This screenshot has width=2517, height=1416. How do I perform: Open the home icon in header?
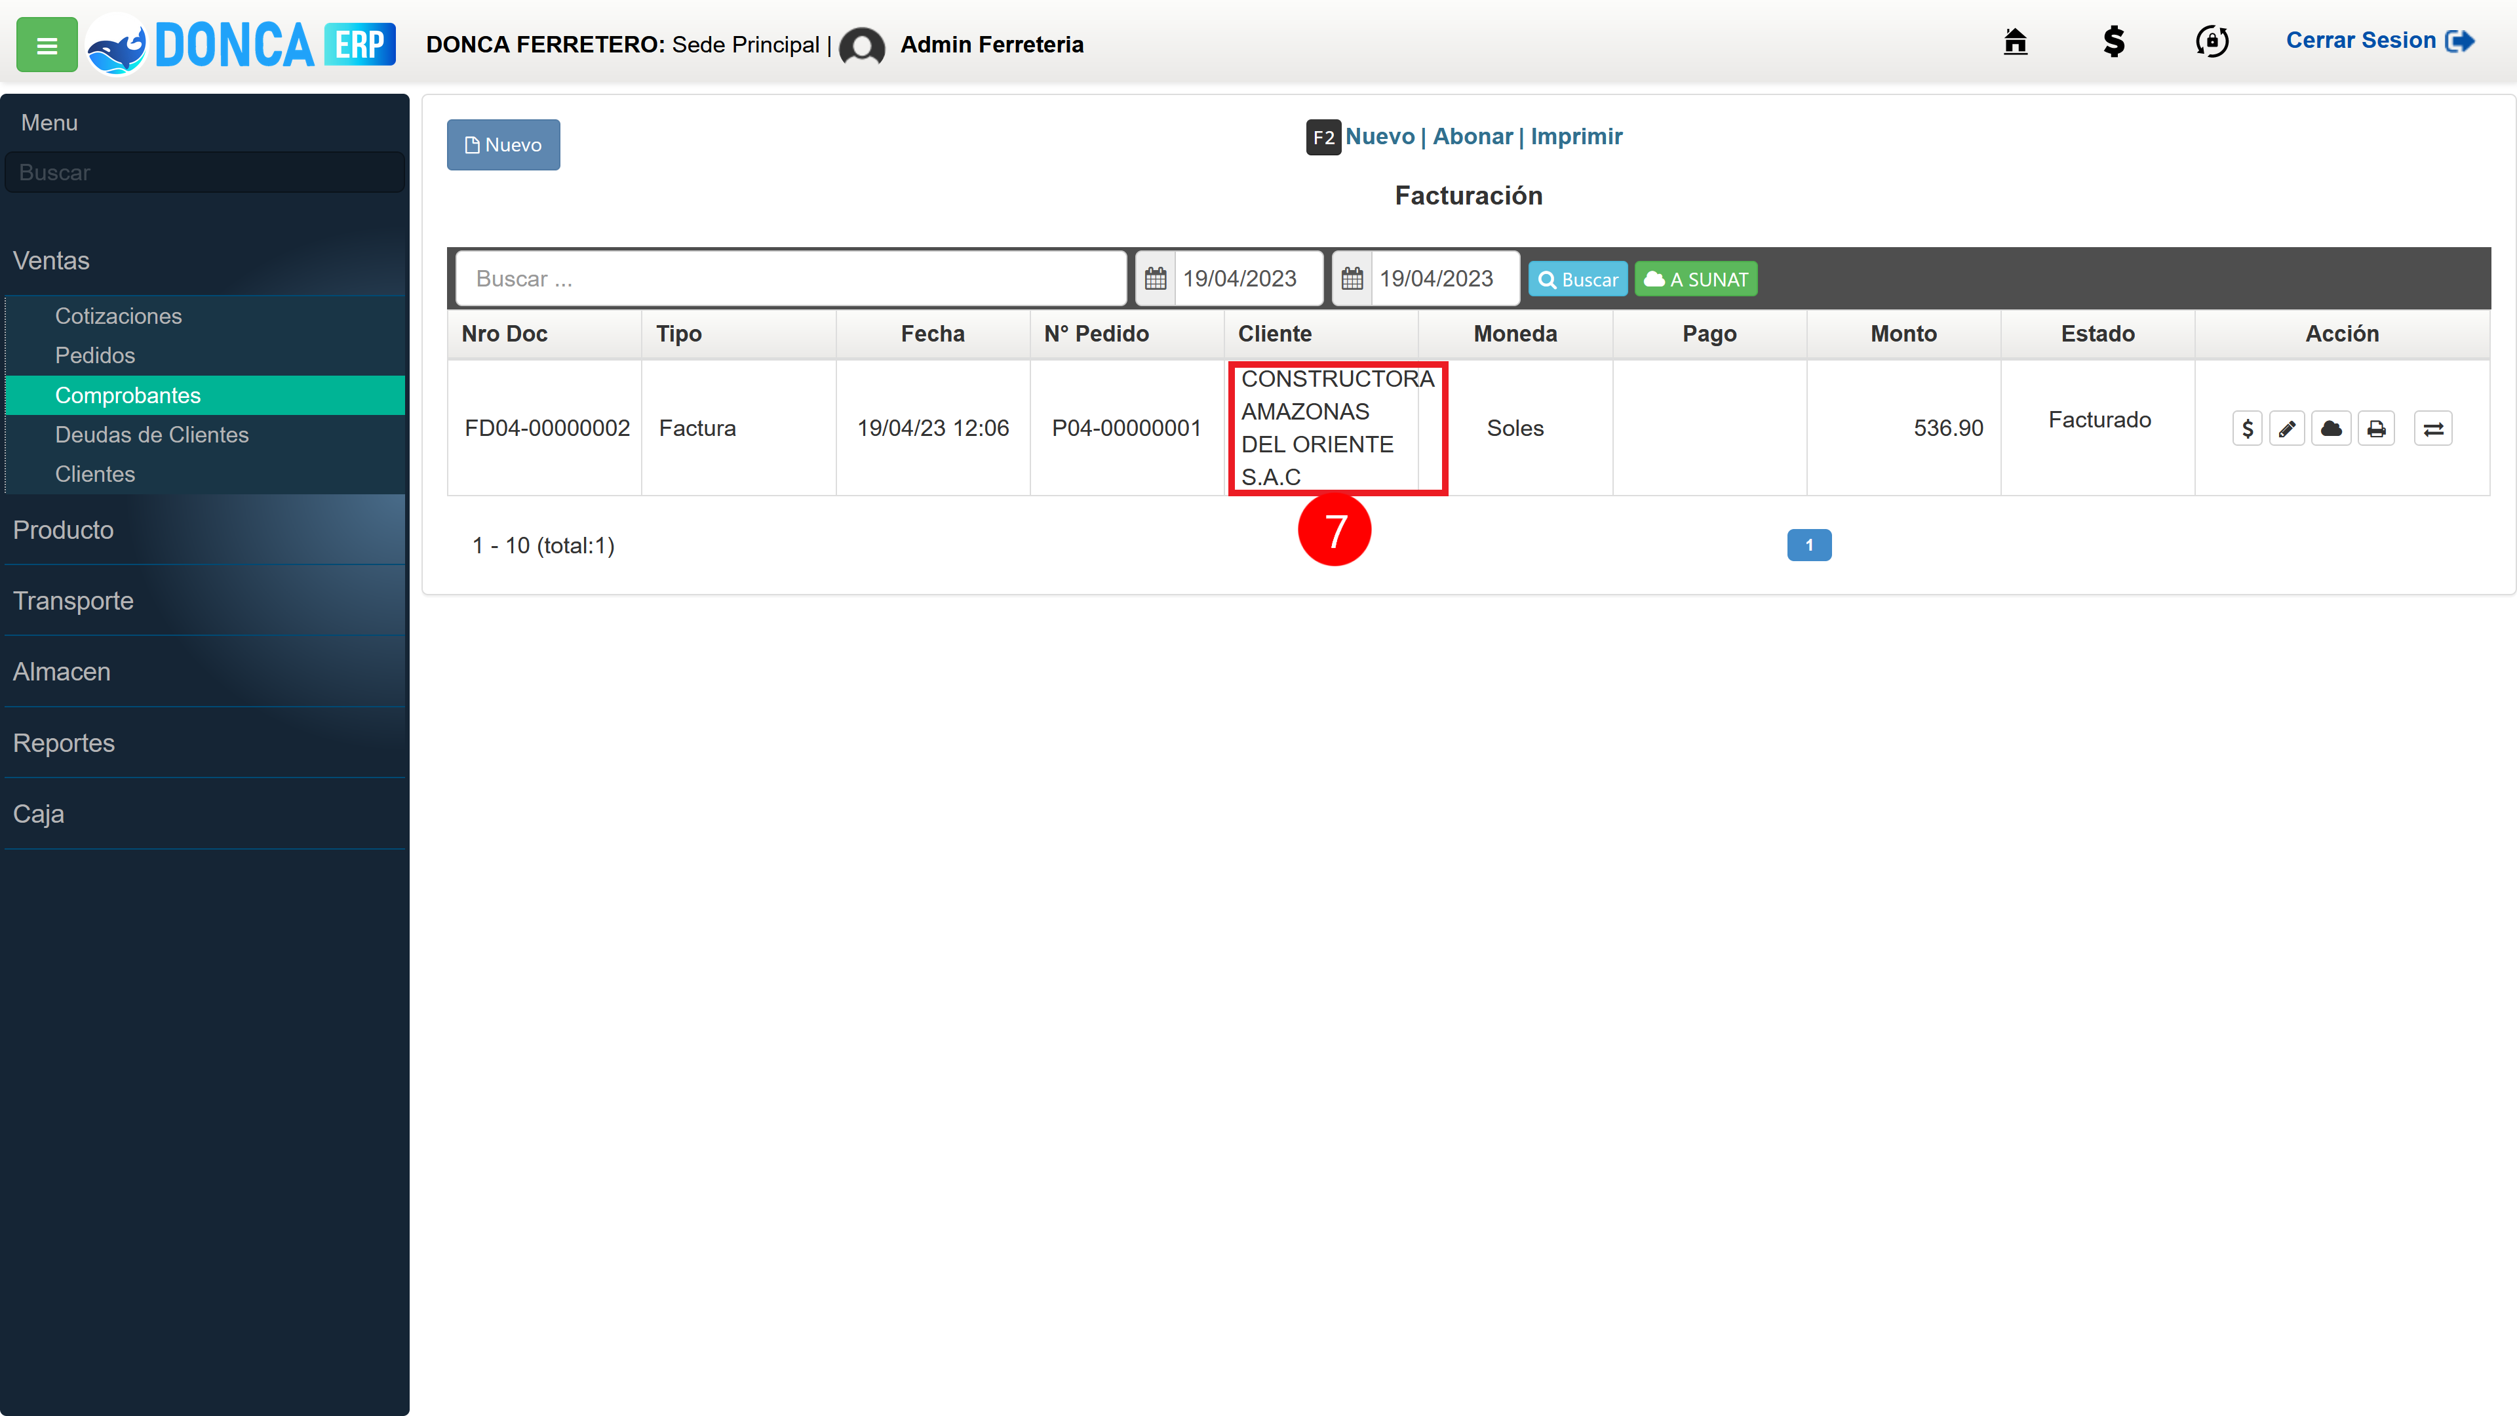[x=2015, y=41]
